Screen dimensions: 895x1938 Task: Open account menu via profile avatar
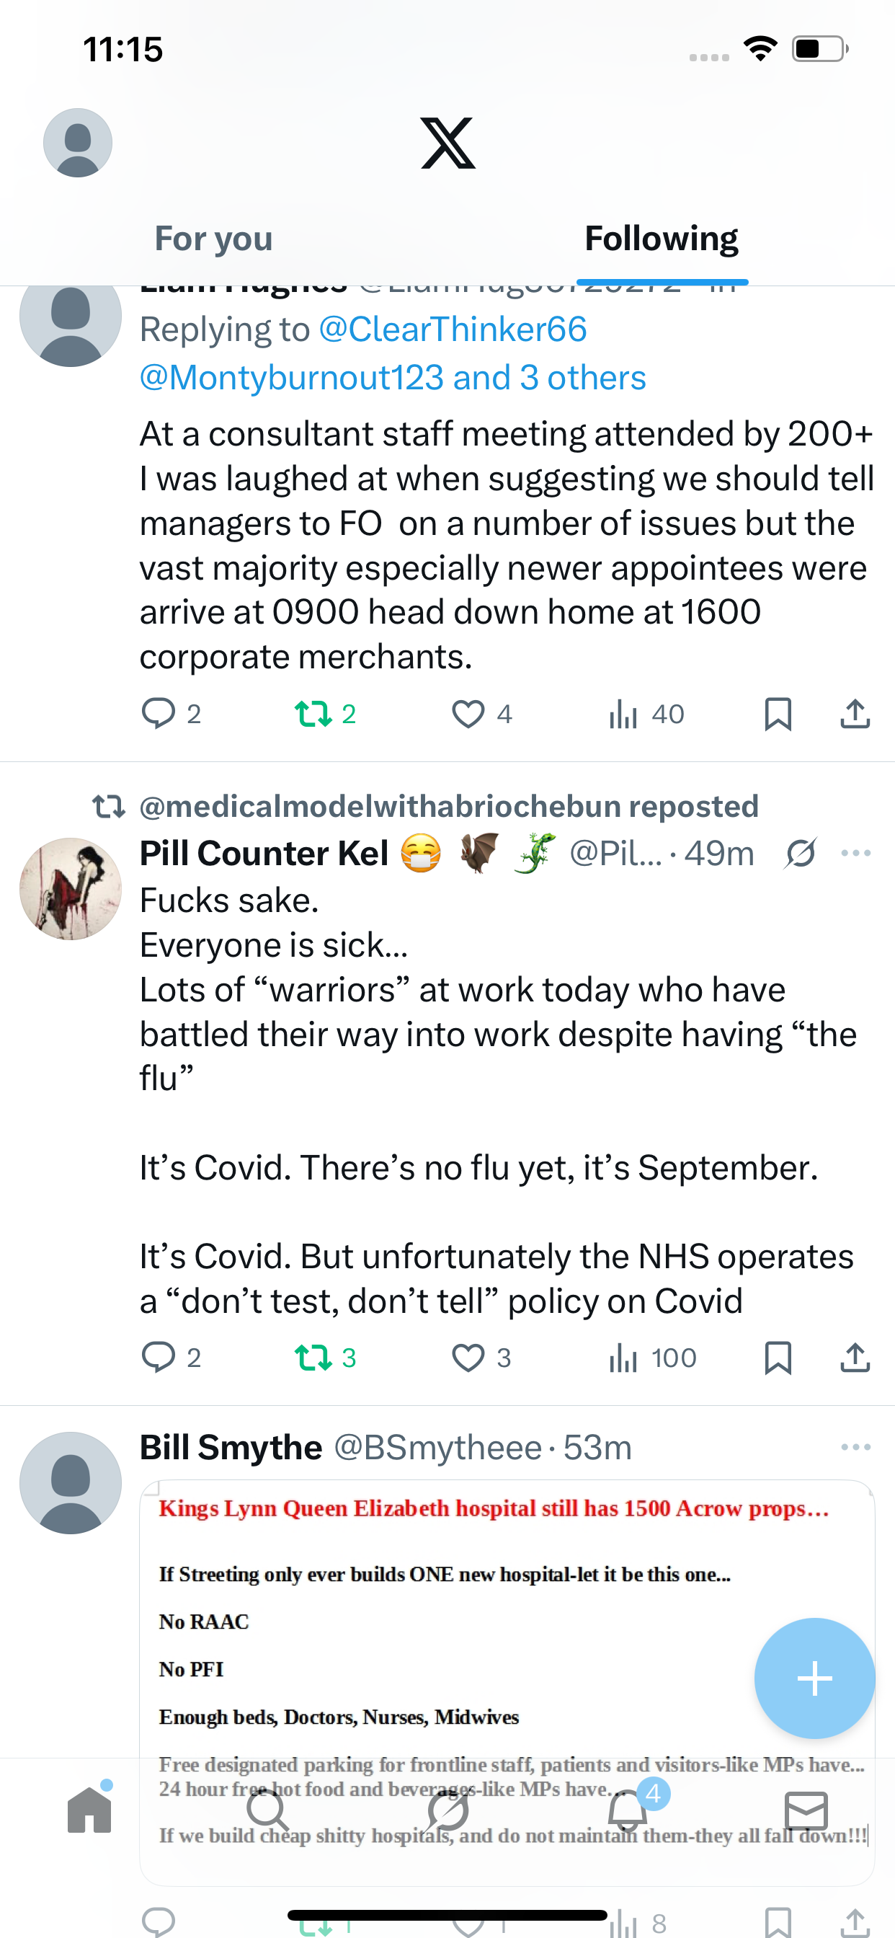[x=78, y=143]
